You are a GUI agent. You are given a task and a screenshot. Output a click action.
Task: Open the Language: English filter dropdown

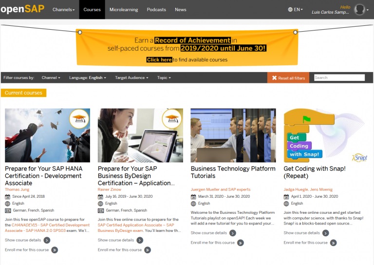88,78
